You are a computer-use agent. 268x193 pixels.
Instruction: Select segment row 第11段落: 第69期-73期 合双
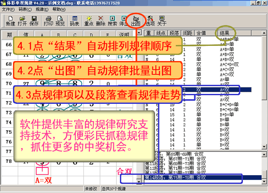203,164
